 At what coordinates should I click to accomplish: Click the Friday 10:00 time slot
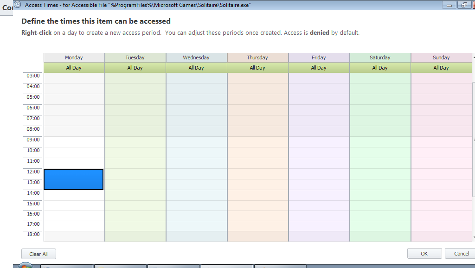(x=319, y=153)
